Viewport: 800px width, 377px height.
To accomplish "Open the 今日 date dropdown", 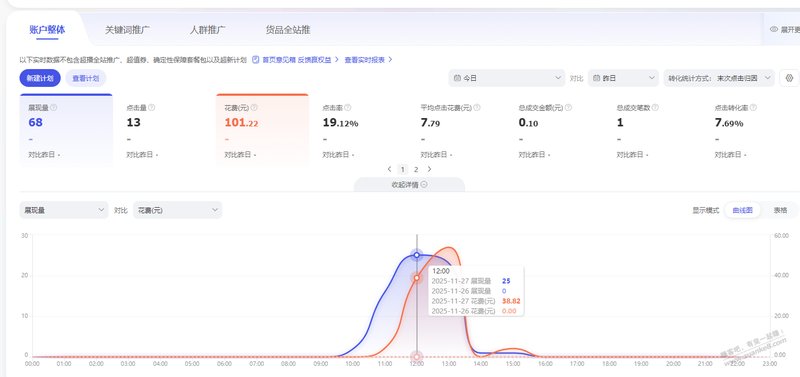I will coord(507,79).
